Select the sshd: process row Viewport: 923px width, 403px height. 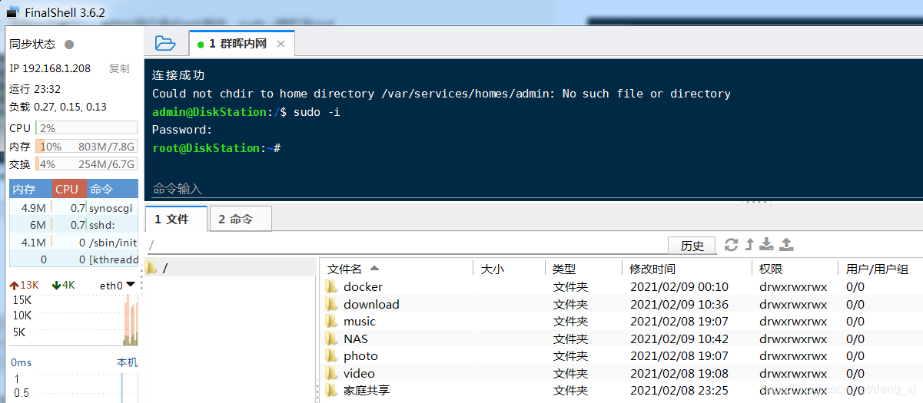pyautogui.click(x=74, y=225)
